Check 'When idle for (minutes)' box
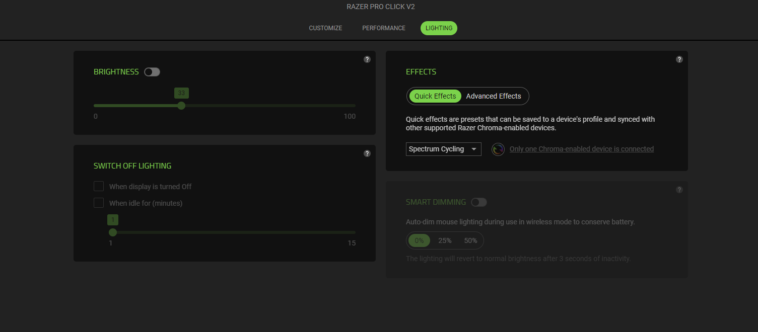This screenshot has width=758, height=332. (x=99, y=203)
